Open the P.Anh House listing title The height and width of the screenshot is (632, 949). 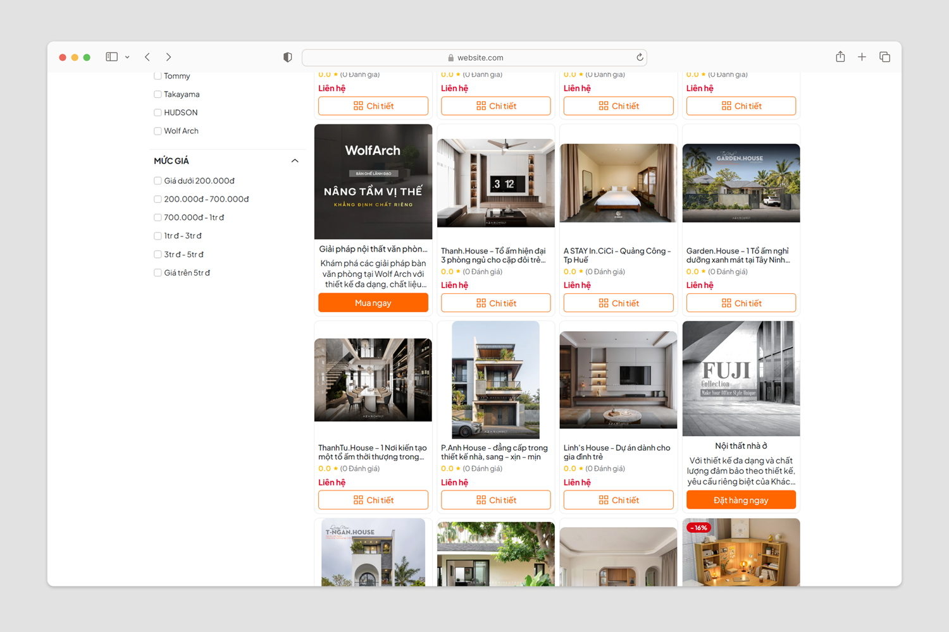(495, 453)
